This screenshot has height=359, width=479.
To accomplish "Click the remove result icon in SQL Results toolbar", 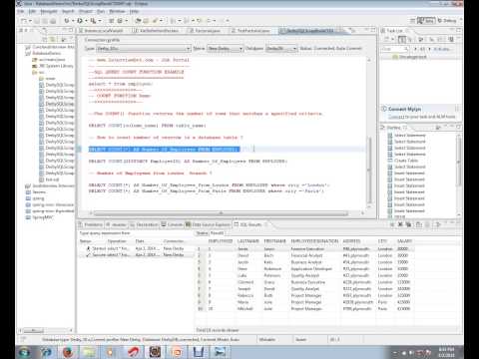I will point(400,224).
